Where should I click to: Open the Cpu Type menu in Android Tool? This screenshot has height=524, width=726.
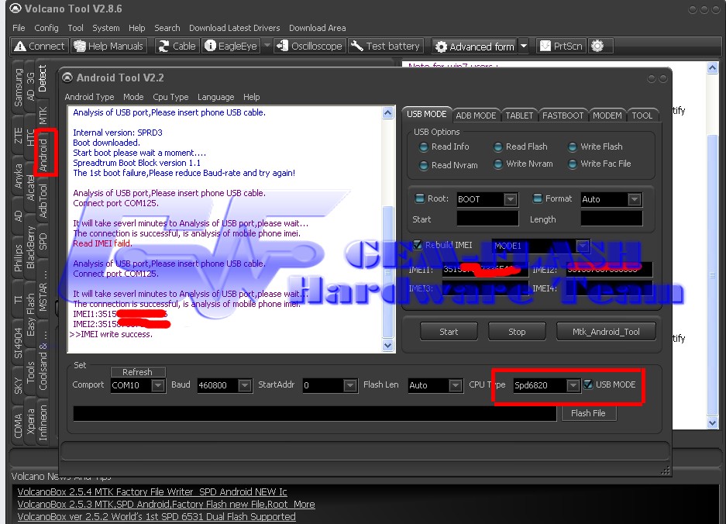(170, 97)
